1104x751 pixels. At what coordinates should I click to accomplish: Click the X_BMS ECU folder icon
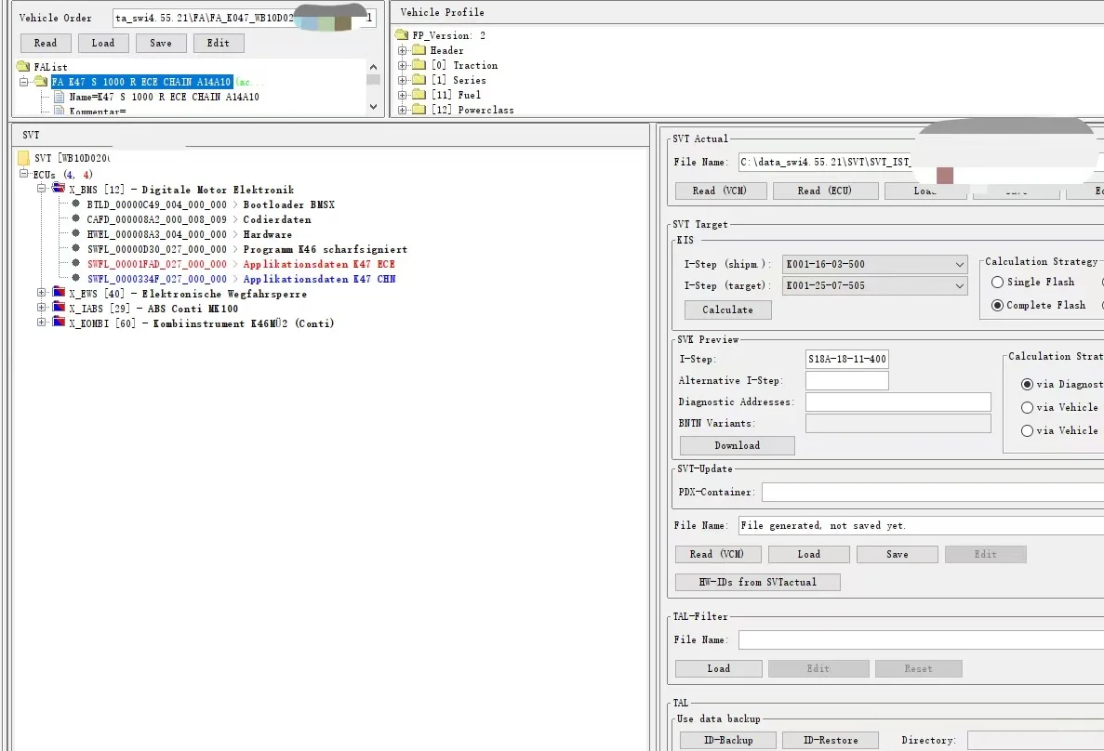click(59, 189)
